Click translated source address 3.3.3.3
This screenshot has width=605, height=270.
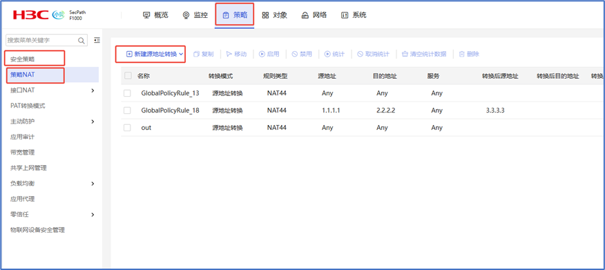pyautogui.click(x=495, y=110)
